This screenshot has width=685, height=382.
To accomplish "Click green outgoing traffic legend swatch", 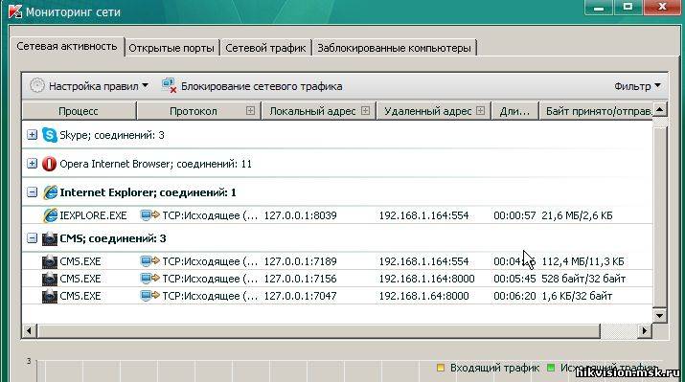I will (551, 368).
